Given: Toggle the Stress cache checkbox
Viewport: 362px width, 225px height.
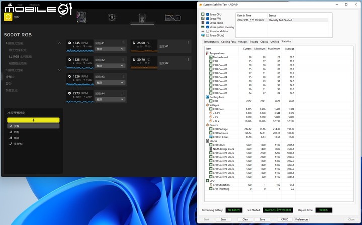Looking at the screenshot, I should point(207,23).
